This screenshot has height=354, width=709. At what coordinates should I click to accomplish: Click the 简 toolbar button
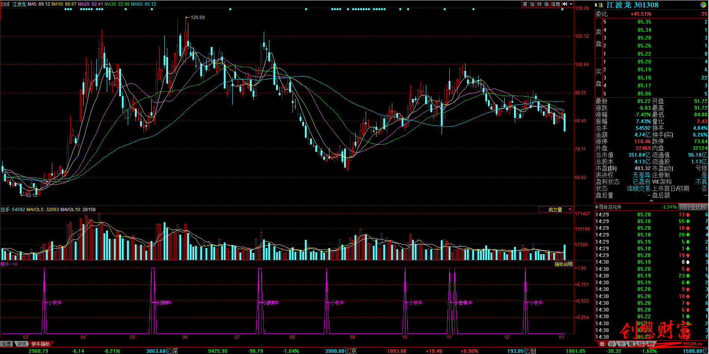pyautogui.click(x=525, y=4)
